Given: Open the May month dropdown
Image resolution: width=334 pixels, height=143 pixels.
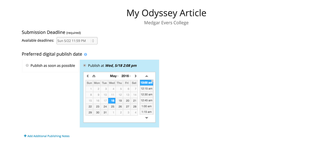Looking at the screenshot, I should [114, 76].
